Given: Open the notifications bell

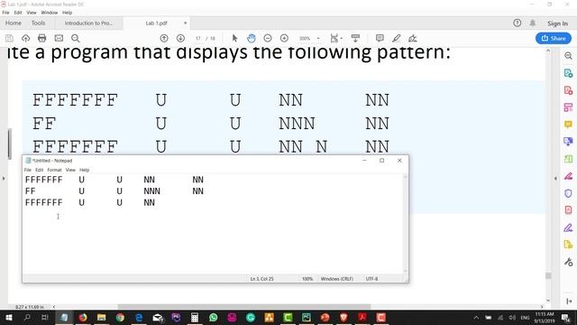Looking at the screenshot, I should (533, 23).
